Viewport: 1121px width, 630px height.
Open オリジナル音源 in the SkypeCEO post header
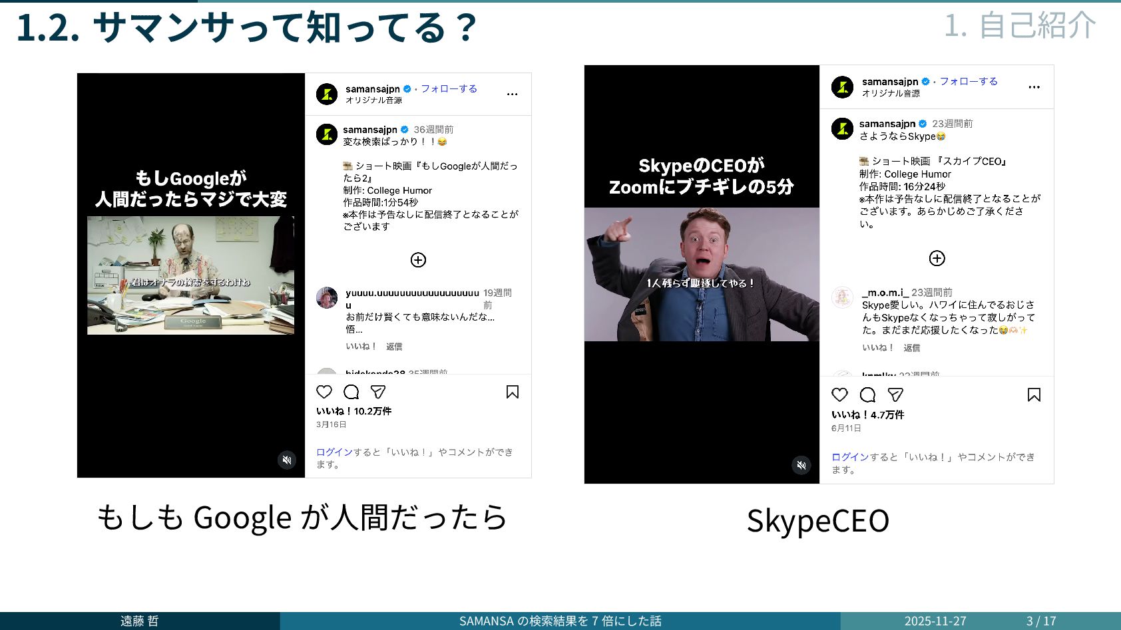[891, 94]
